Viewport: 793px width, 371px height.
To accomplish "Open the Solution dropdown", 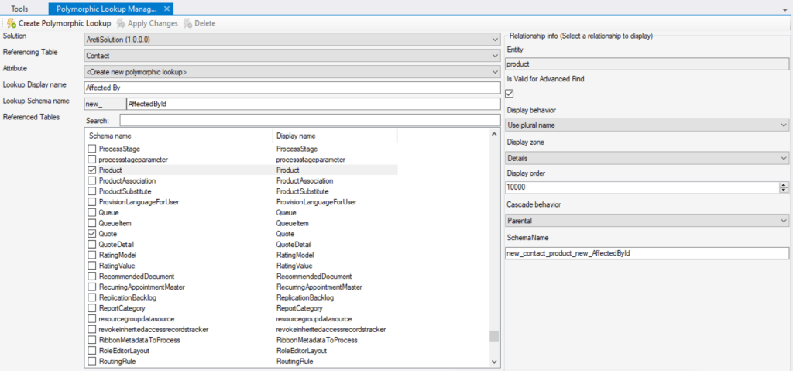I will (494, 39).
